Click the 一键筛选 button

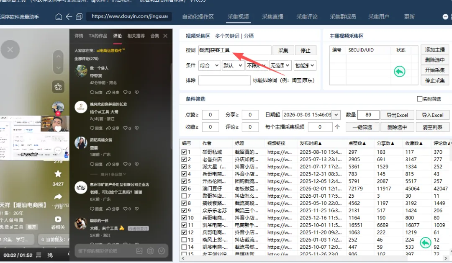[362, 127]
